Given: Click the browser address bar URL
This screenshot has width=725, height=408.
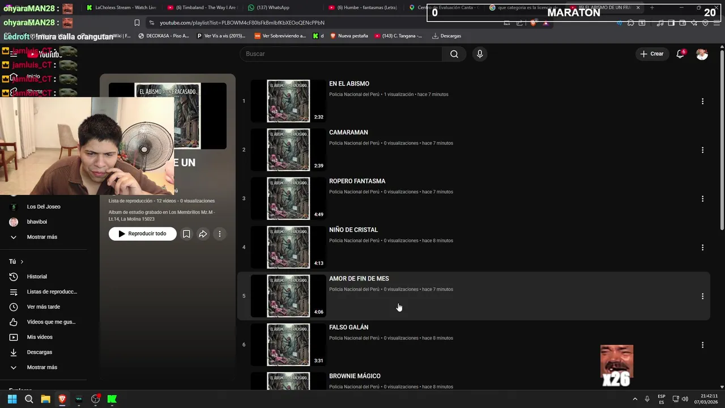Looking at the screenshot, I should click(x=242, y=23).
